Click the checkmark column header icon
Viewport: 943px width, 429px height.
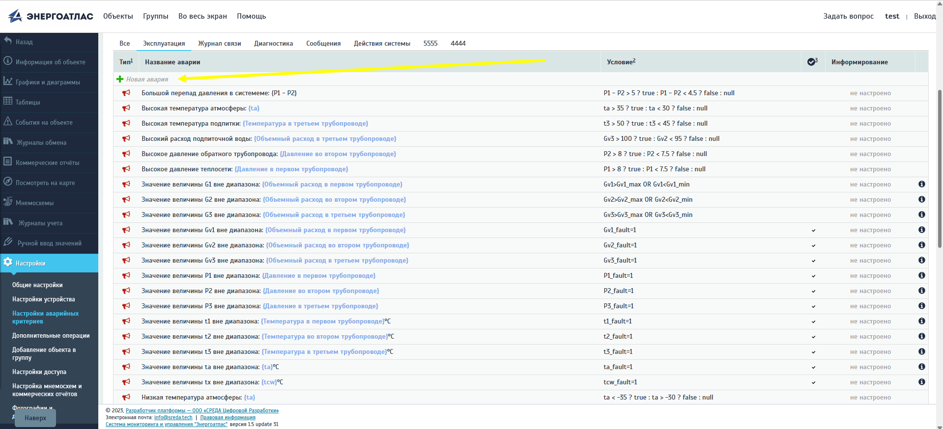coord(812,62)
